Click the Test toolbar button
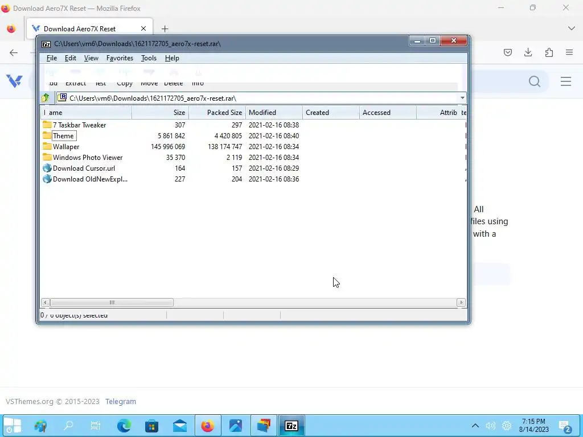This screenshot has height=437, width=583. click(x=100, y=78)
